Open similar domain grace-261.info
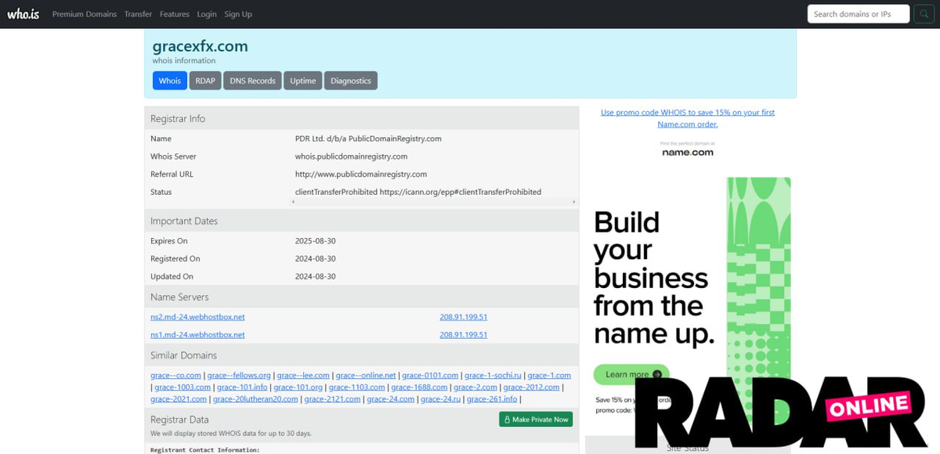940x454 pixels. [x=492, y=399]
